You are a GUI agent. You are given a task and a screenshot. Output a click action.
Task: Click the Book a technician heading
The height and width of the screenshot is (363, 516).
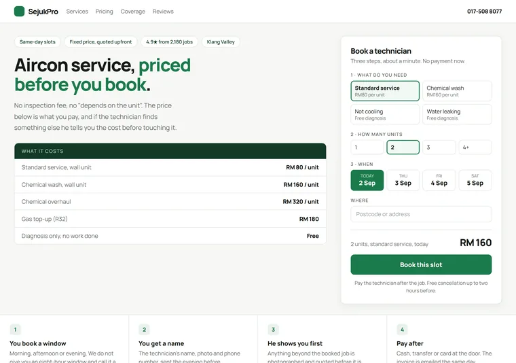tap(381, 51)
